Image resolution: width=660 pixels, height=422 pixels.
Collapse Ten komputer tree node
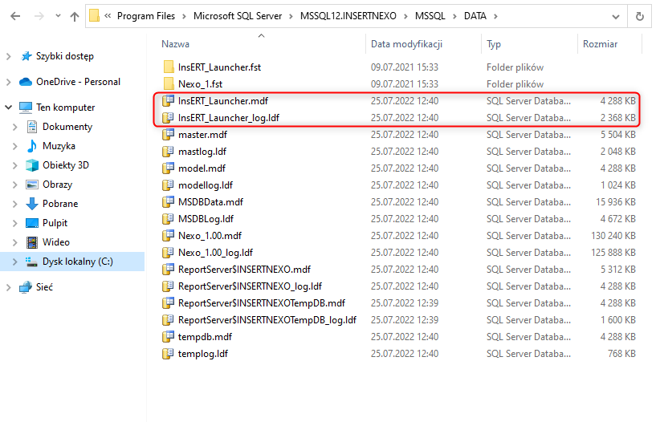point(8,108)
